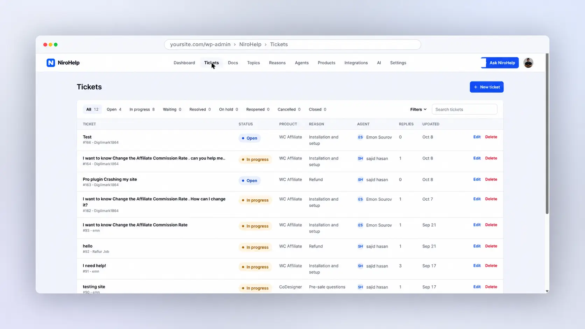Click the In progress badge on hello ticket
This screenshot has height=329, width=585.
pyautogui.click(x=255, y=247)
